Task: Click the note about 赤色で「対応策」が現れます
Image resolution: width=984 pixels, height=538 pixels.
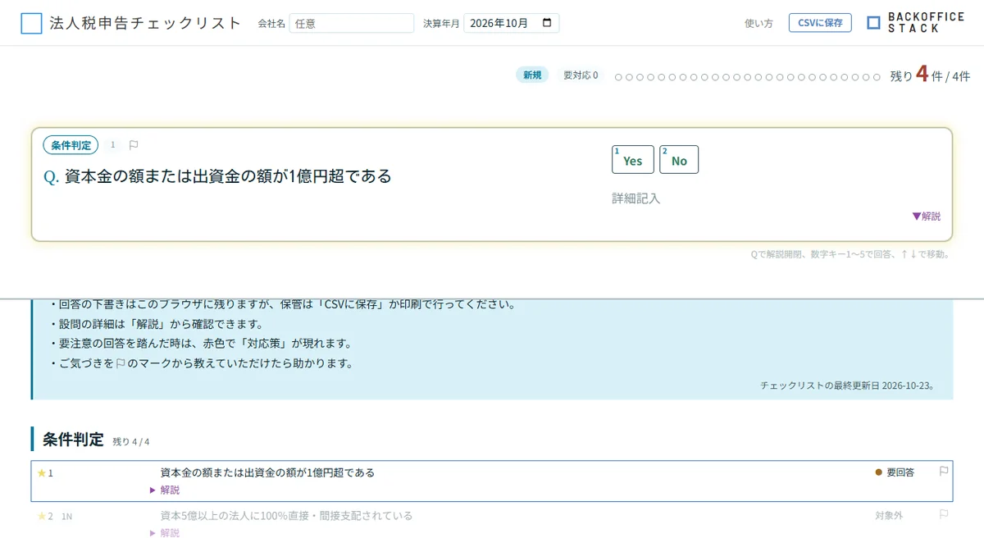Action: (201, 344)
